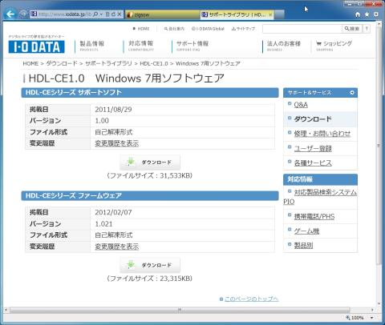Close the サポートライブラリ tab

270,14
